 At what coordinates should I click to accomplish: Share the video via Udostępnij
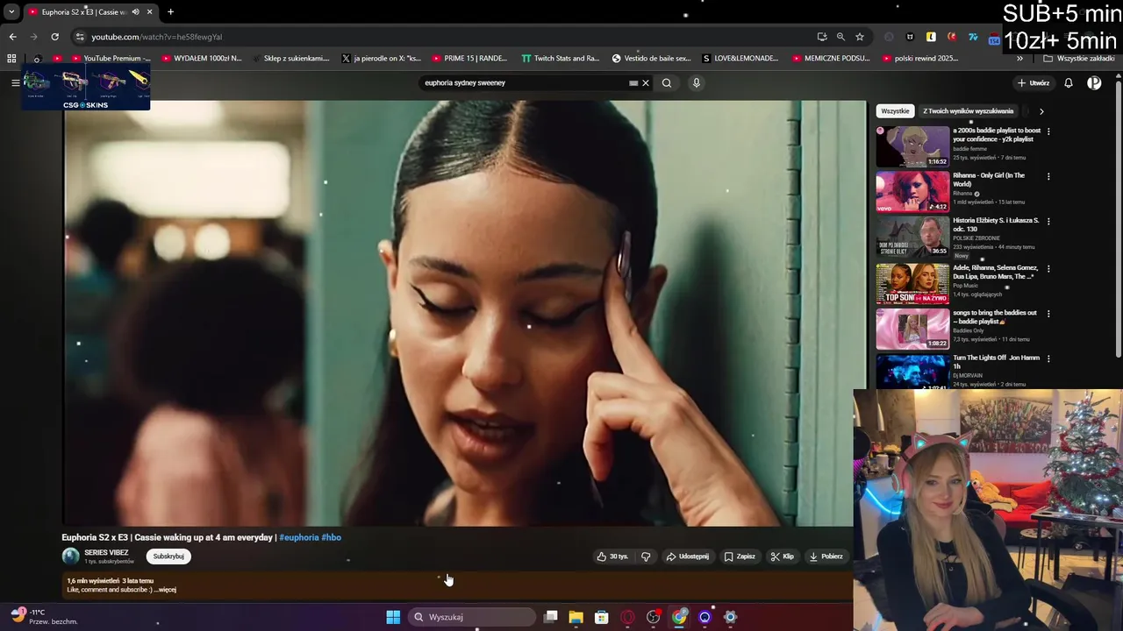(688, 557)
